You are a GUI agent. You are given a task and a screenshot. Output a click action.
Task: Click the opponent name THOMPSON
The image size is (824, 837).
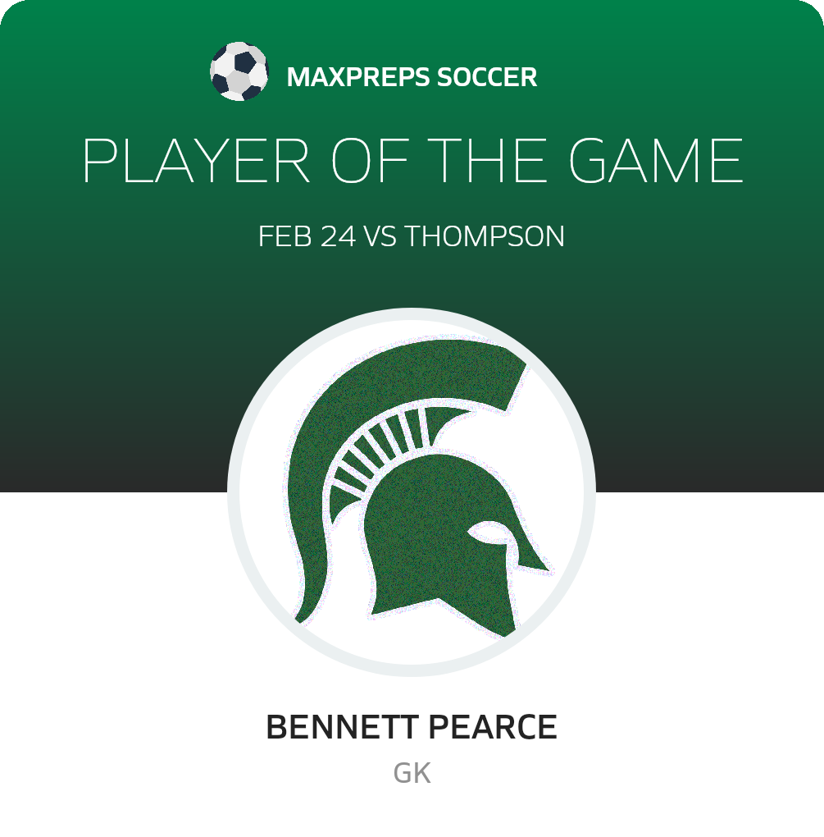point(485,236)
